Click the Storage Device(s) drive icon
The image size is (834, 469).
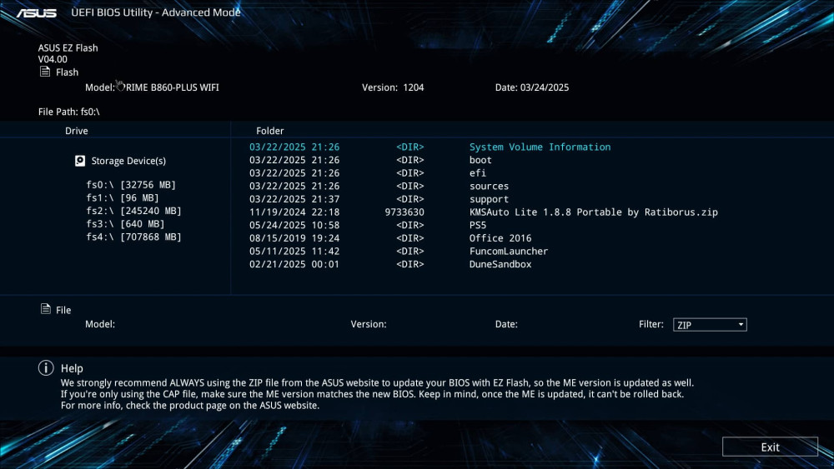(x=80, y=161)
